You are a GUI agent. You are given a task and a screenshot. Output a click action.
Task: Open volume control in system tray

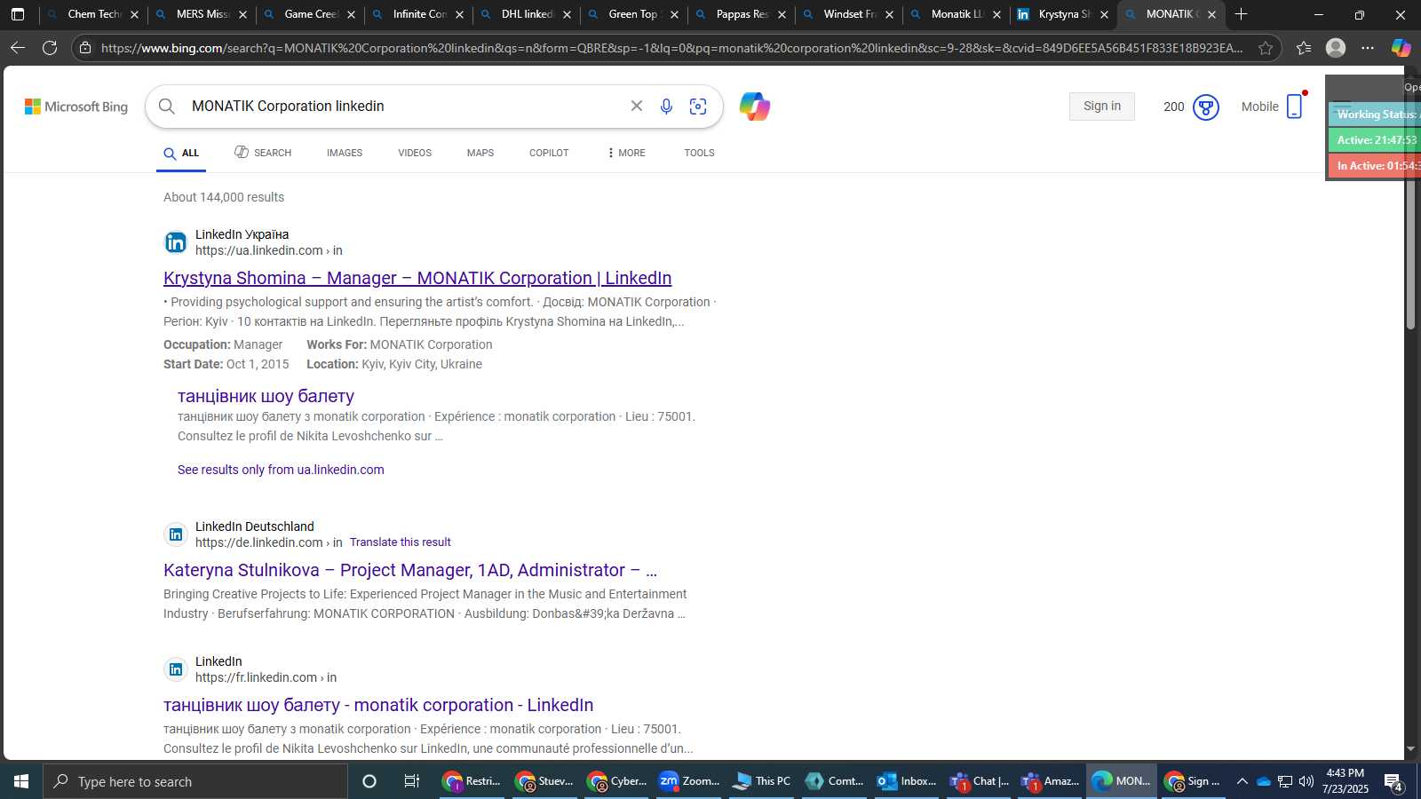1306,781
